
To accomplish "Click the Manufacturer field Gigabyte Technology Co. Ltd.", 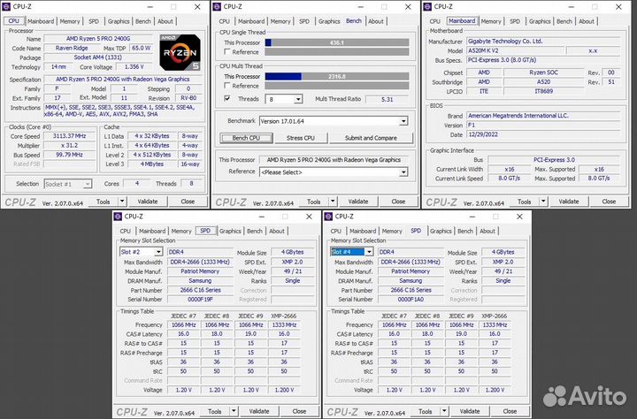I will 542,42.
